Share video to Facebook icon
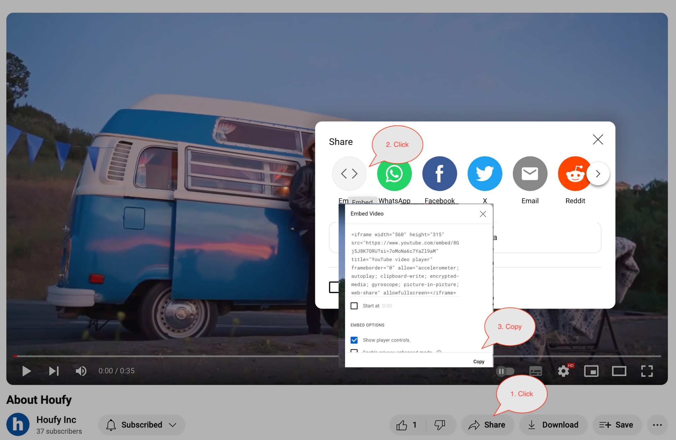This screenshot has height=440, width=676. click(439, 174)
